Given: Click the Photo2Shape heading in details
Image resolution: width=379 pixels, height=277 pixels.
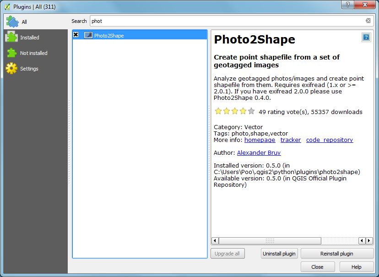Looking at the screenshot, I should pos(254,39).
